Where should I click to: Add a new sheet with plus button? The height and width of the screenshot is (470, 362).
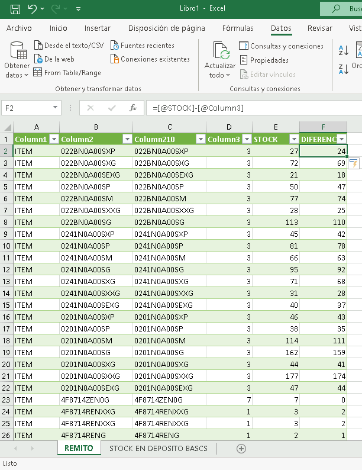[241, 449]
